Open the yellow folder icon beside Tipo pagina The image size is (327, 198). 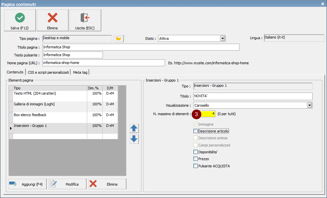pos(119,39)
